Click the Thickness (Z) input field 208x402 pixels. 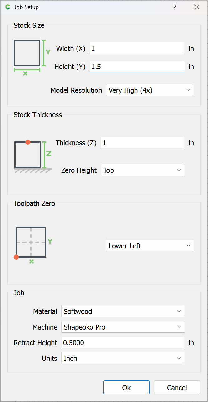tap(142, 143)
